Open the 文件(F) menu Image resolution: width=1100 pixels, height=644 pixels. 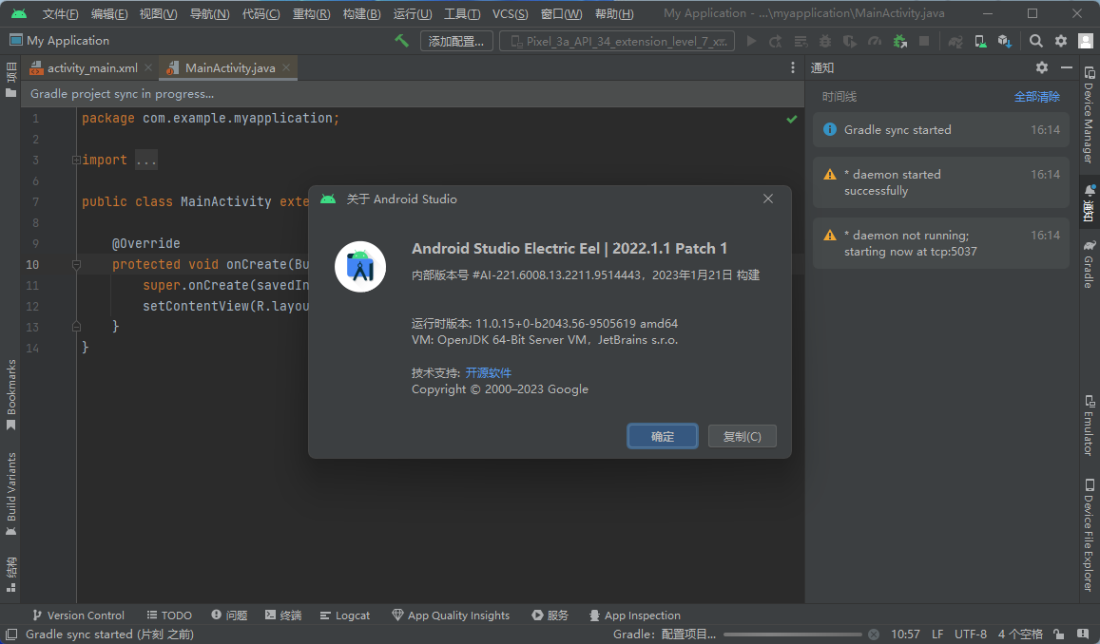[x=60, y=14]
